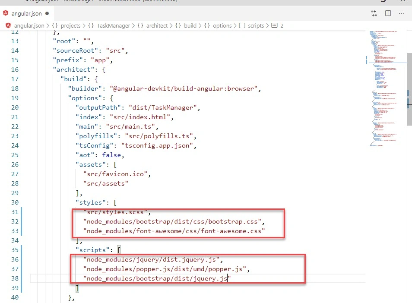Click the jquery dist.jquery.js path
The image size is (412, 303).
coord(151,259)
